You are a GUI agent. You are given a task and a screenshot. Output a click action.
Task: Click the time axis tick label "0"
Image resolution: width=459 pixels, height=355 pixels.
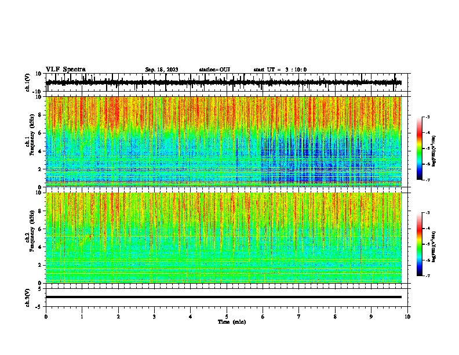tap(46, 317)
